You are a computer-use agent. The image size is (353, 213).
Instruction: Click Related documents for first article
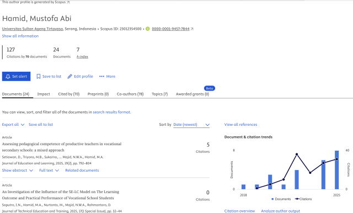pos(82,171)
